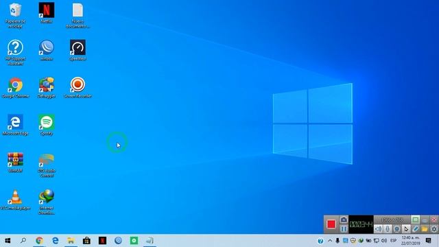Open File Explorer from the taskbar
439x247 pixels.
click(x=71, y=241)
